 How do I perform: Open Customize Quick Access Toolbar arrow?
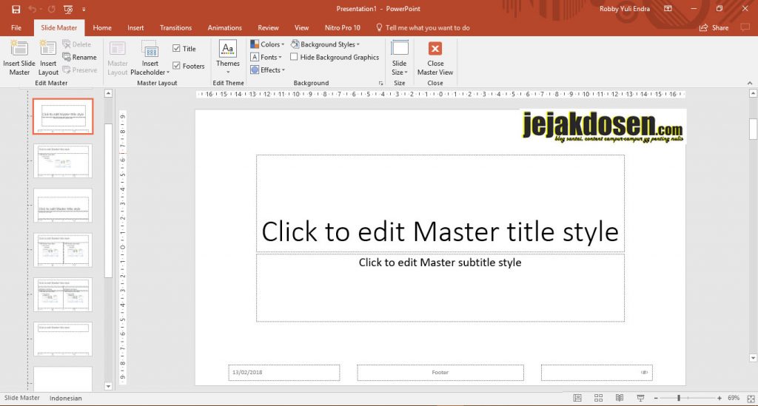[84, 9]
